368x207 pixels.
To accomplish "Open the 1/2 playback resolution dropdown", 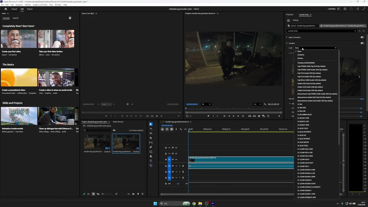I will point(257,104).
